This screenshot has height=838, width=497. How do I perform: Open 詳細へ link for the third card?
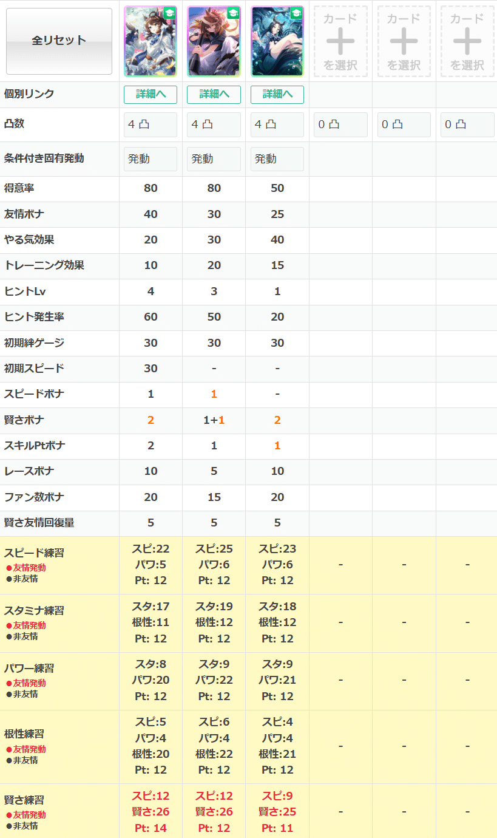(x=277, y=95)
